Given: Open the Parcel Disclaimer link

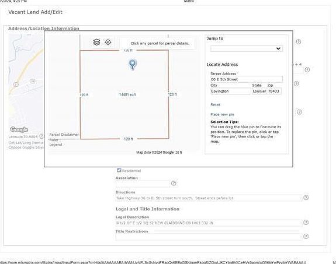Looking at the screenshot, I should [x=64, y=135].
